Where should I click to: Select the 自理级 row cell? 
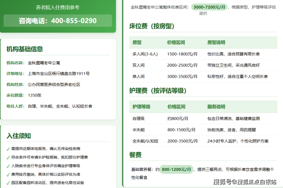pos(138,119)
